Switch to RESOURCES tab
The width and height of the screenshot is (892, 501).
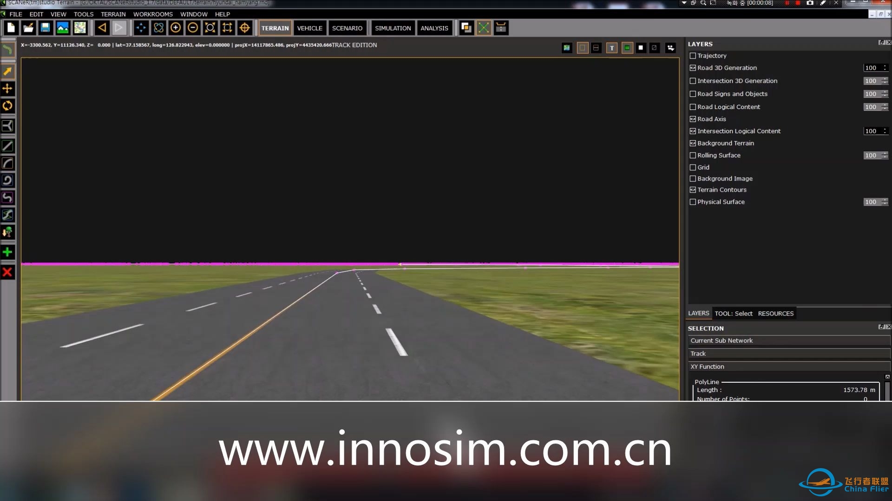click(x=775, y=314)
